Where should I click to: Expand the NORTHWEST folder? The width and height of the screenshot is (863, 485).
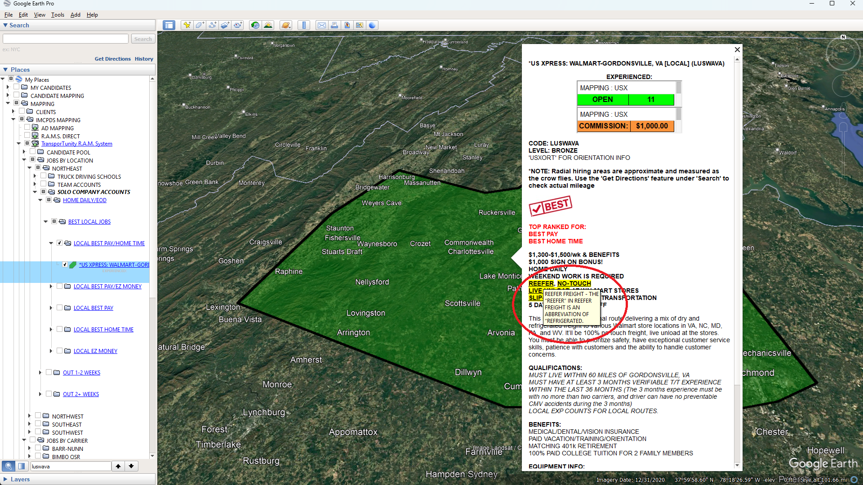pyautogui.click(x=30, y=416)
